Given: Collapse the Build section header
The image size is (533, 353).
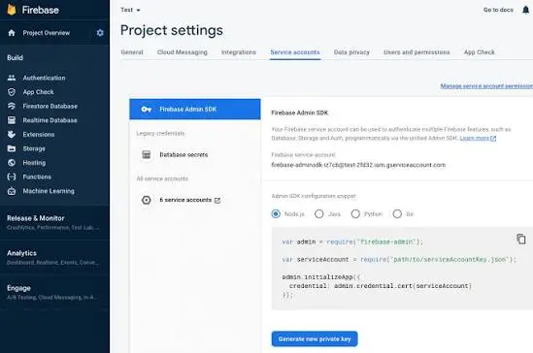Looking at the screenshot, I should pyautogui.click(x=15, y=58).
